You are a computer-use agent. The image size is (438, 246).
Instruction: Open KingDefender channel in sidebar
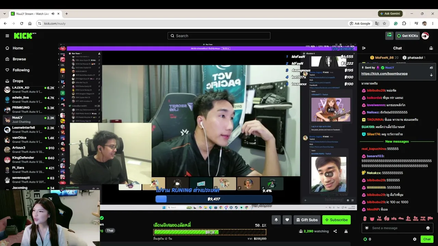[x=29, y=160]
